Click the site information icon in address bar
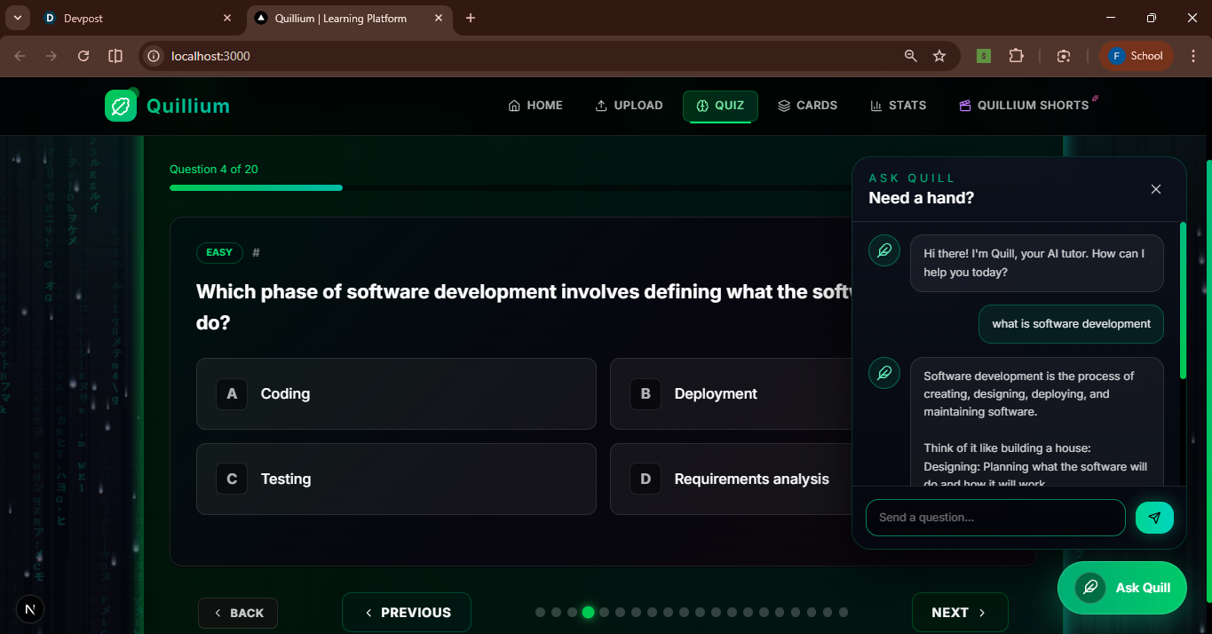This screenshot has width=1212, height=634. (154, 56)
